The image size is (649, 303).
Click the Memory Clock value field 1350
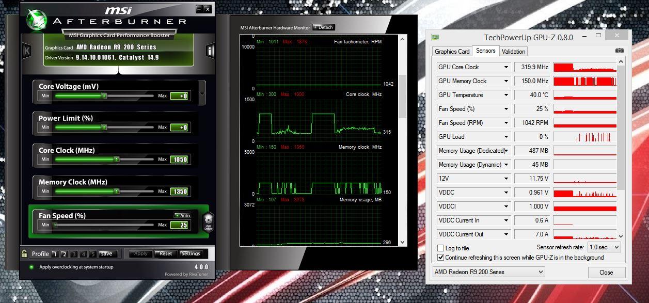pyautogui.click(x=180, y=192)
